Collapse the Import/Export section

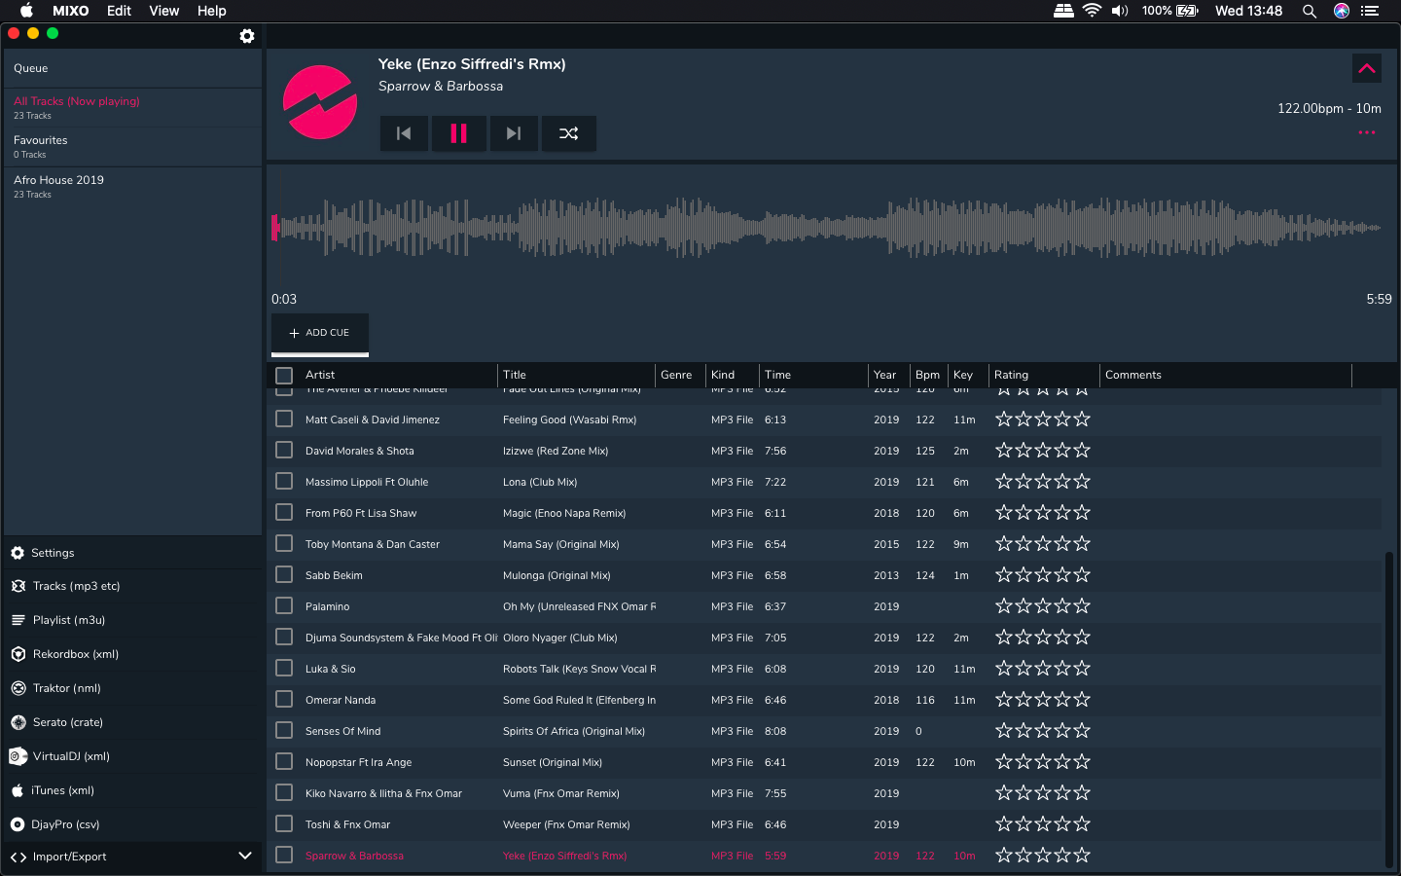[245, 857]
